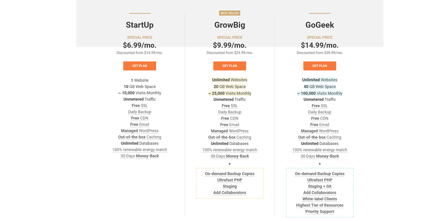This screenshot has height=221, width=442.
Task: Open Daily Backup link in StartUp plan
Action: coord(140,112)
